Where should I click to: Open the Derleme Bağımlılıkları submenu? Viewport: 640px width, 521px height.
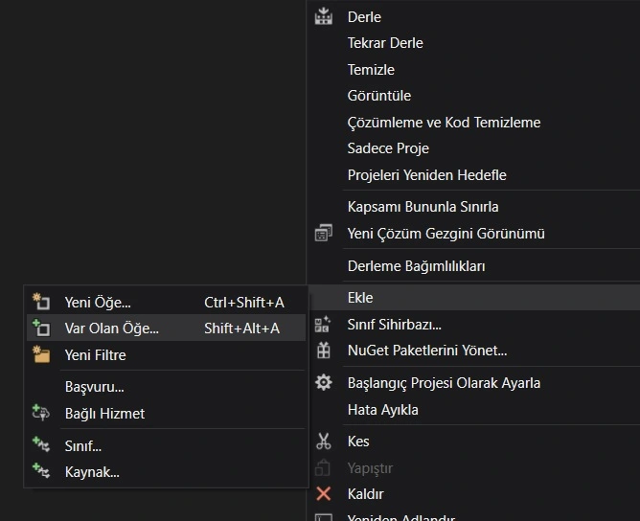416,266
